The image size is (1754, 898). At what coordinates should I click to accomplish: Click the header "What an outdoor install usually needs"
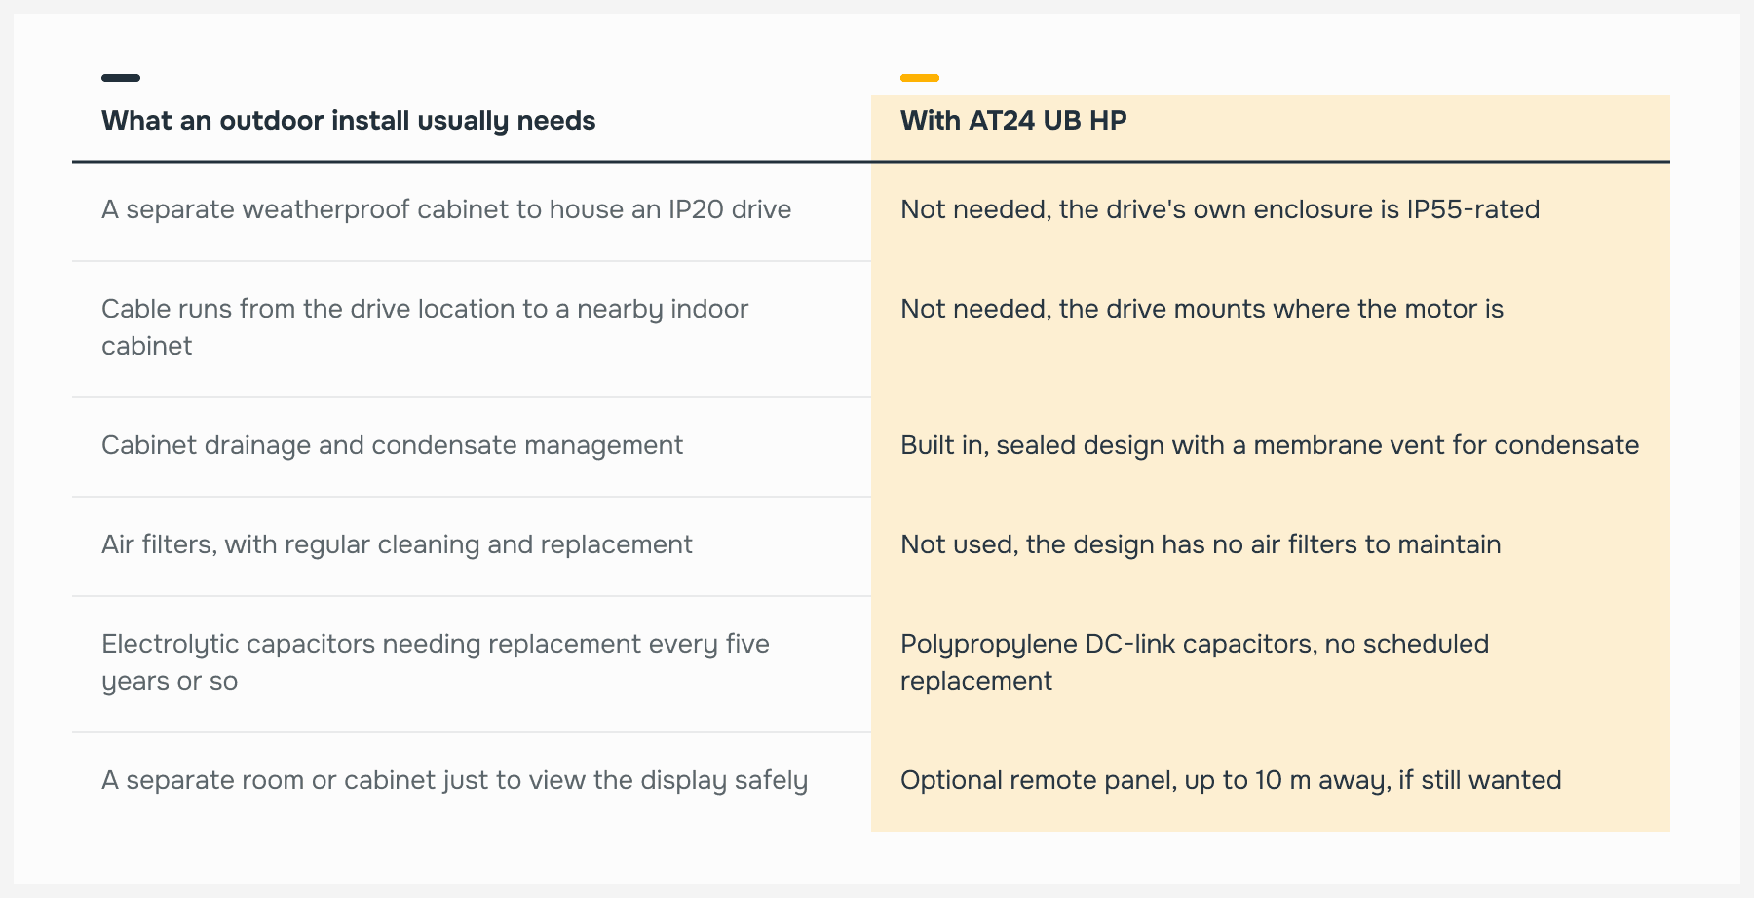pyautogui.click(x=348, y=121)
